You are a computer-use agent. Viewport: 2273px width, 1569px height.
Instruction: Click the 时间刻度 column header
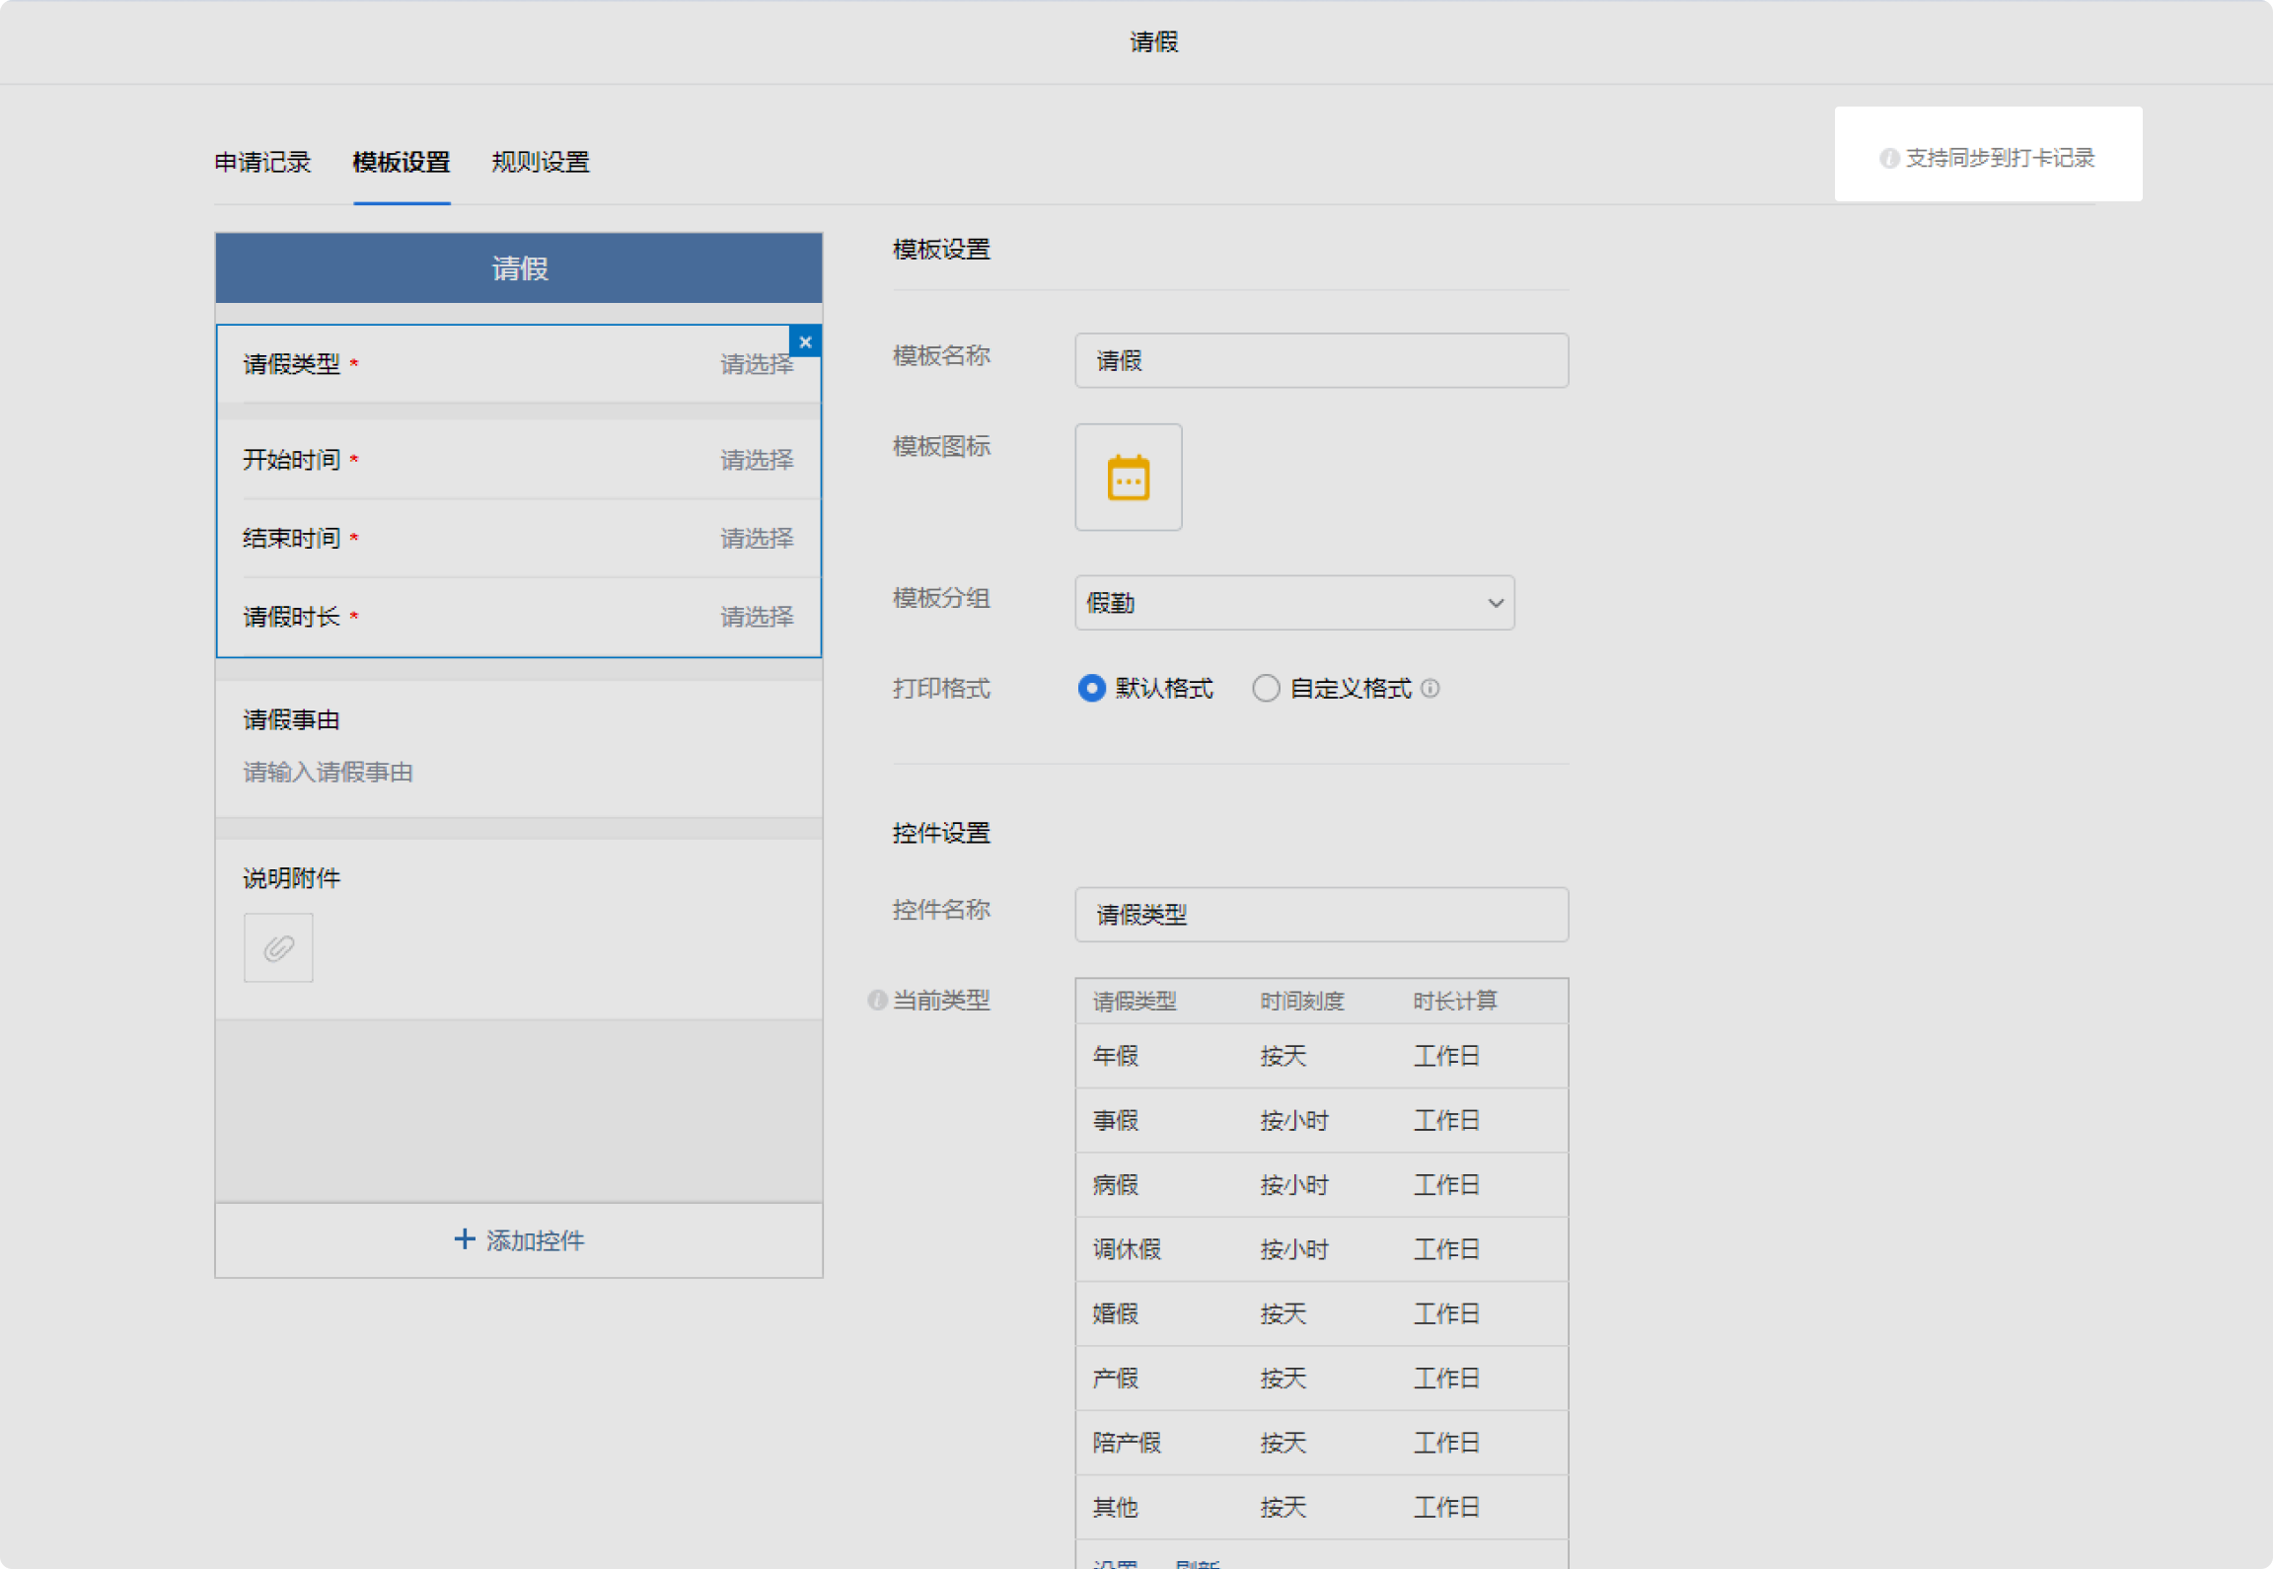(x=1302, y=1002)
